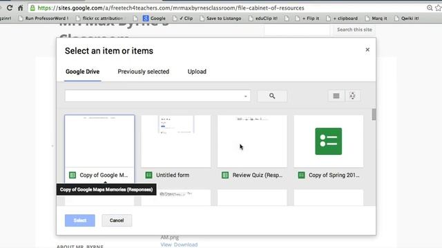The width and height of the screenshot is (442, 248).
Task: Select Copy of Google M... file thumbnail
Action: pos(99,141)
